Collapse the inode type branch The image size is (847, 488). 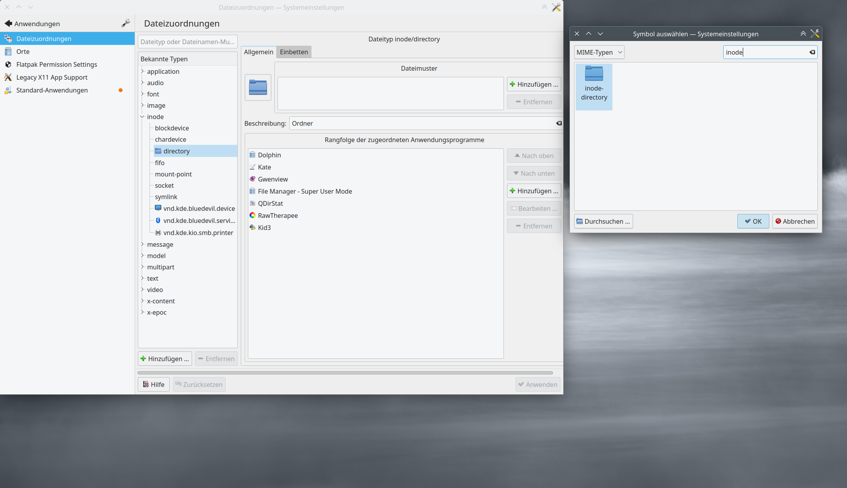[142, 116]
